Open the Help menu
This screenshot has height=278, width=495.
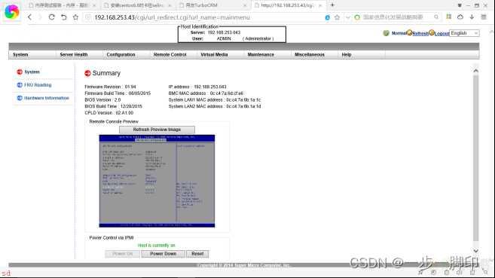(x=347, y=54)
